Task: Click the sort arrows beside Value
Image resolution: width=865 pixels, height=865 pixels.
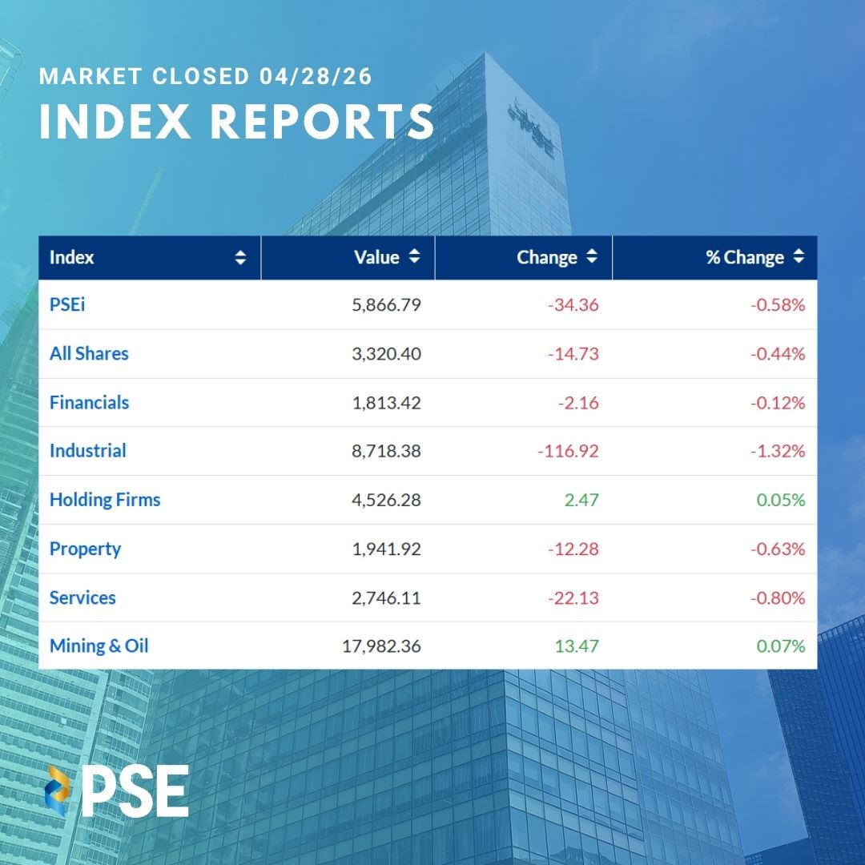Action: 414,257
